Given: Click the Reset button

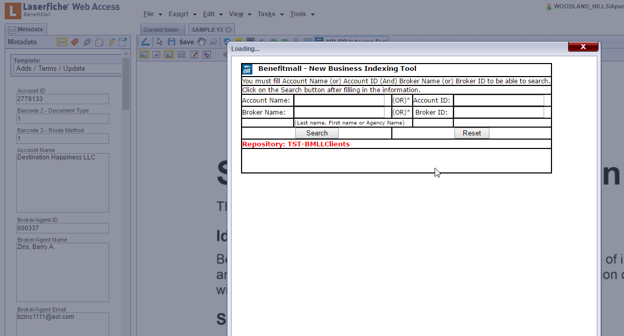Looking at the screenshot, I should click(472, 133).
